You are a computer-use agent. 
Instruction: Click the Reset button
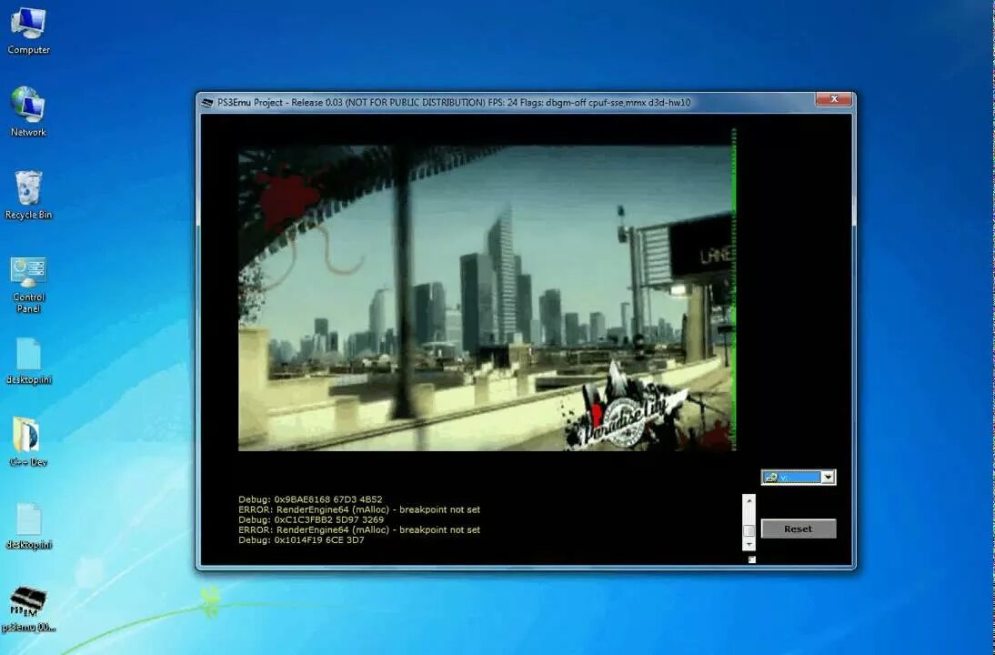pos(799,529)
